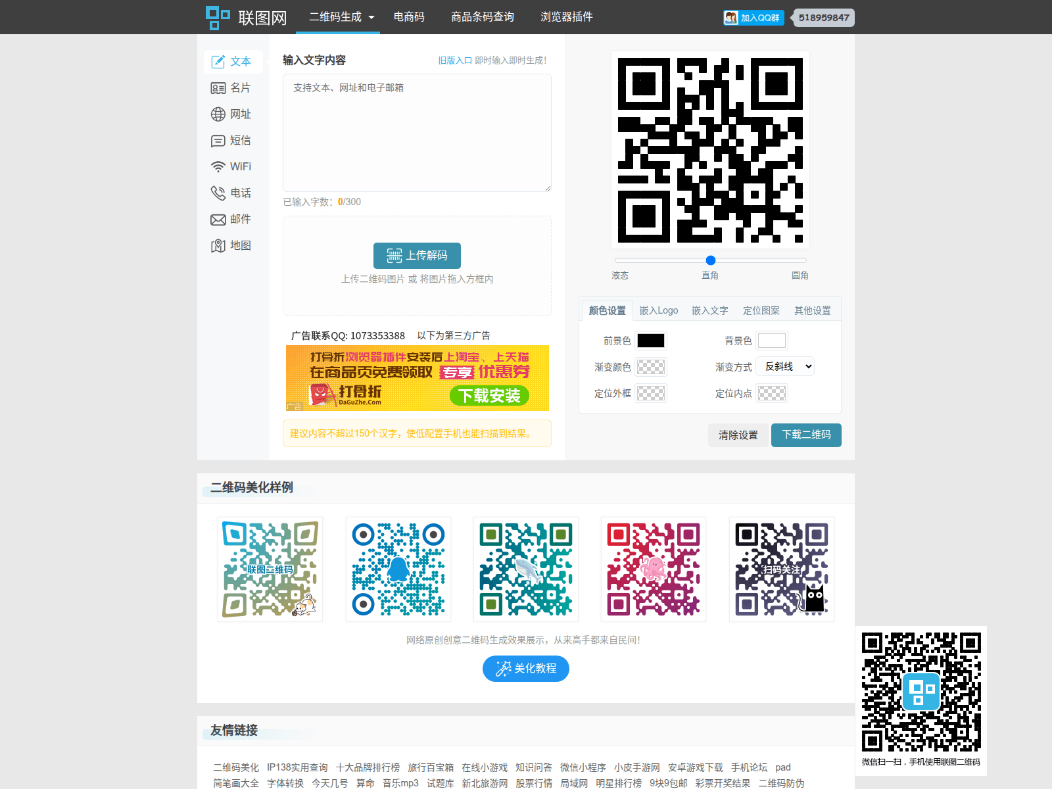Click the 下载二维码 download button

[x=805, y=435]
